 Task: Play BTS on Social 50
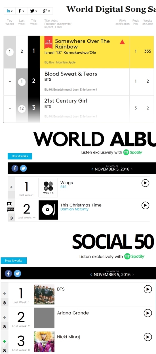[x=148, y=289]
